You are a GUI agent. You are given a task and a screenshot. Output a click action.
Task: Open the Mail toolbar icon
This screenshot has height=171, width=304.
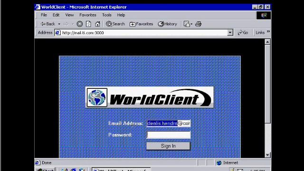(187, 24)
